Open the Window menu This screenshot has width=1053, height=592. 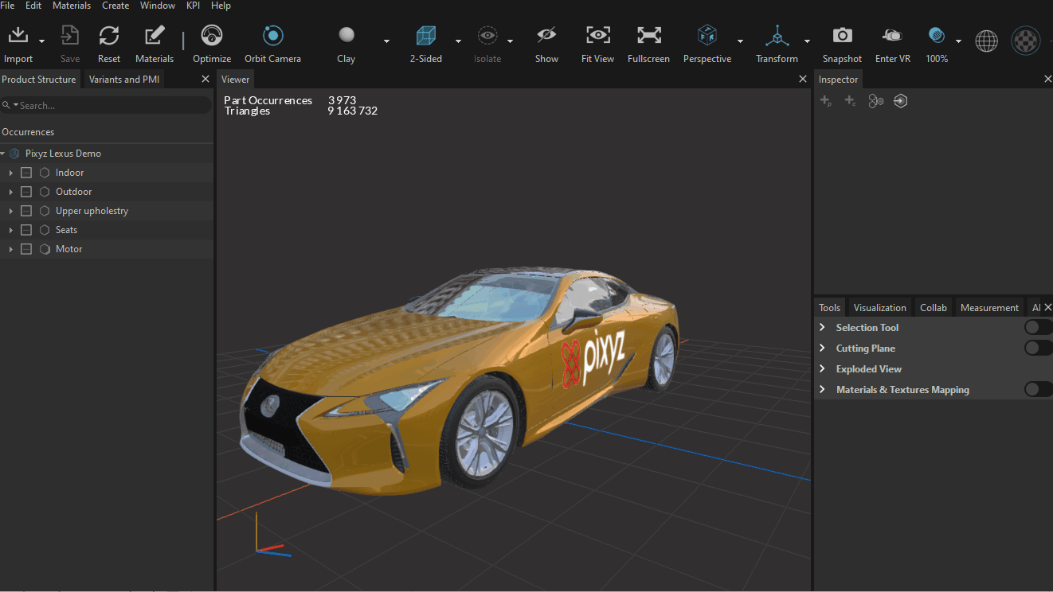(158, 6)
